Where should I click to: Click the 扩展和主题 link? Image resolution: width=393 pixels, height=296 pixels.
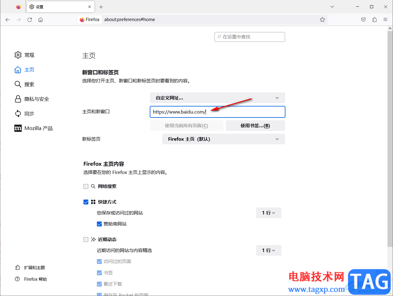pos(30,268)
